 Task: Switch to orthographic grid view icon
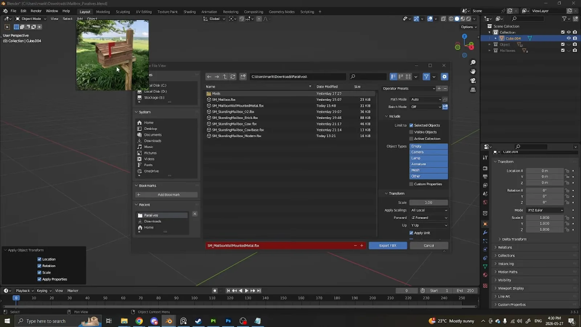click(x=473, y=90)
